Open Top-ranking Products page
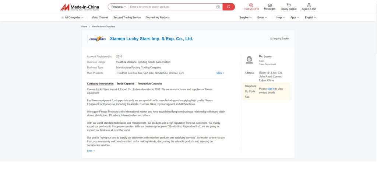This screenshot has height=178, width=377. 158,18
